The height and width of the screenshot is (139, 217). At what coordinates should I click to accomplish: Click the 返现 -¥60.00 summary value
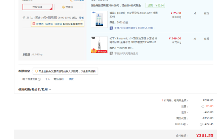tap(208, 112)
